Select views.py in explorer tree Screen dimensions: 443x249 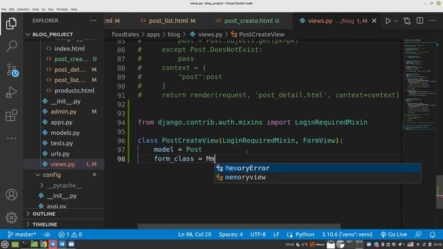click(64, 164)
